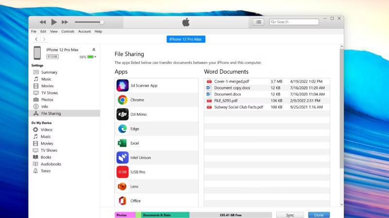Screen dimensions: 389x218
Task: Select the Lens app icon
Action: [x=122, y=187]
